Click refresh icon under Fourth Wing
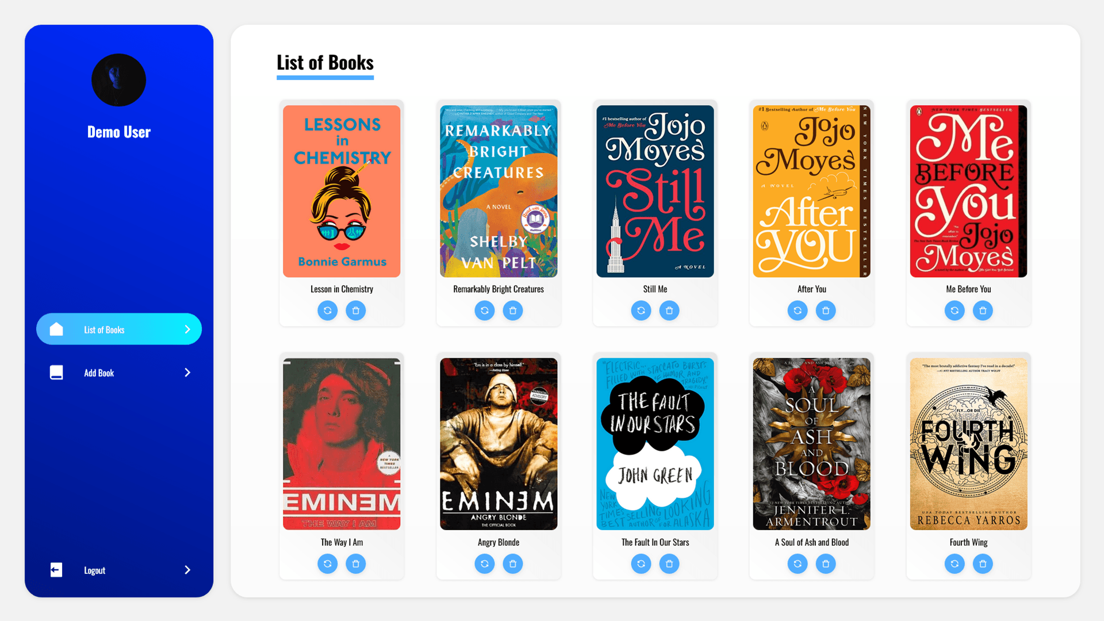The width and height of the screenshot is (1104, 621). (954, 563)
